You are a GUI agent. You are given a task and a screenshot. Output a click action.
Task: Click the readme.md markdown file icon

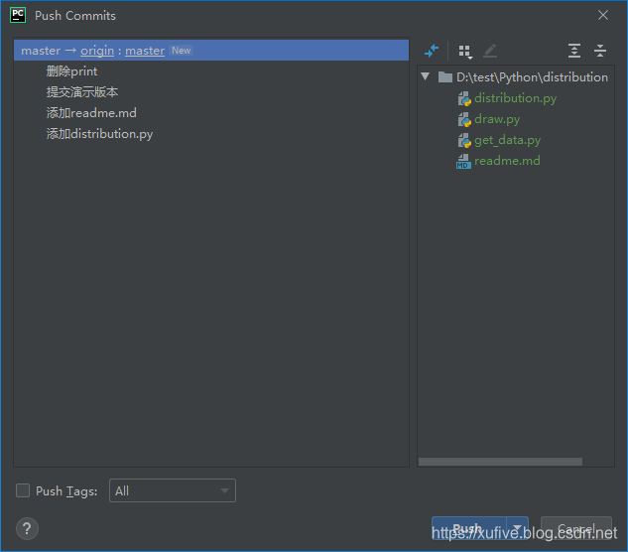[463, 161]
